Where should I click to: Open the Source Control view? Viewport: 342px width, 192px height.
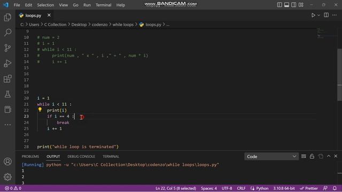click(7, 48)
